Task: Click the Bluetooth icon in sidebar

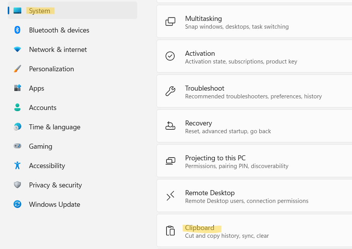Action: pos(17,30)
